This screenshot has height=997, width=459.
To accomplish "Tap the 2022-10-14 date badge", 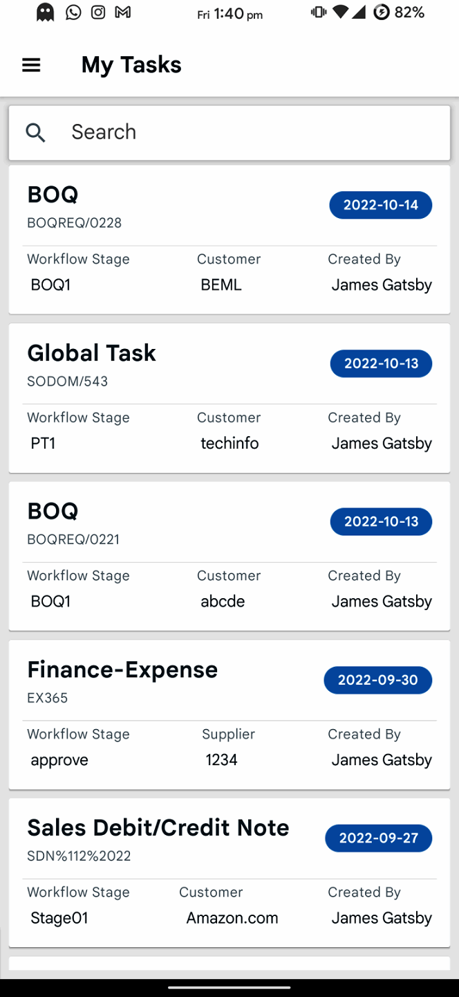I will click(381, 205).
